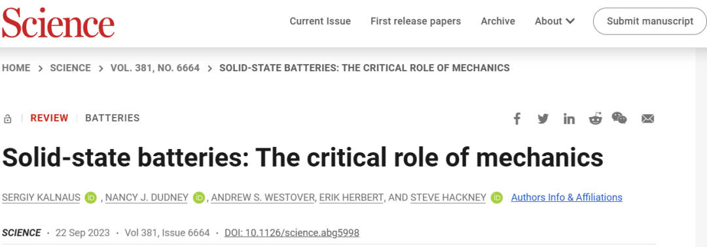Viewport: 707px width, 247px height.
Task: Click the Science logo
Action: pyautogui.click(x=58, y=22)
